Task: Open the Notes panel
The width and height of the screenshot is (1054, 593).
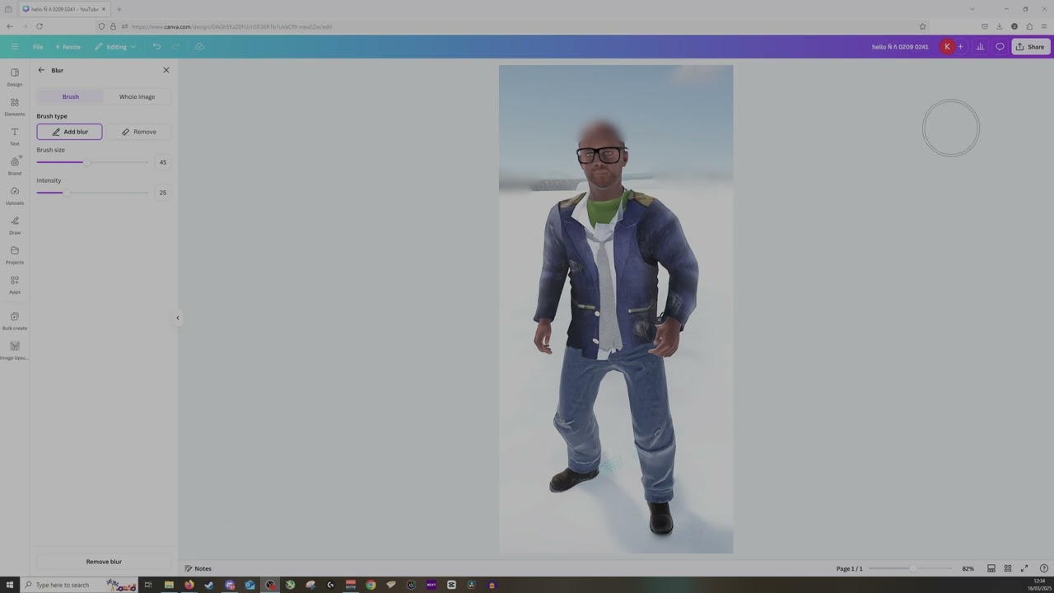Action: tap(198, 568)
